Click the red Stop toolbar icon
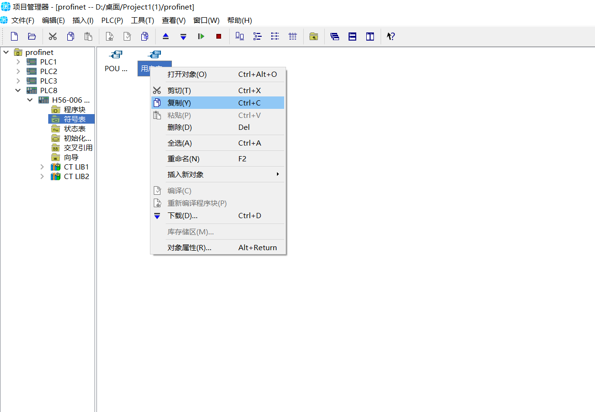Image resolution: width=595 pixels, height=412 pixels. tap(219, 36)
